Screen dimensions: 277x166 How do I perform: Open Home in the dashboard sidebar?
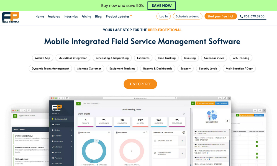(x=57, y=124)
